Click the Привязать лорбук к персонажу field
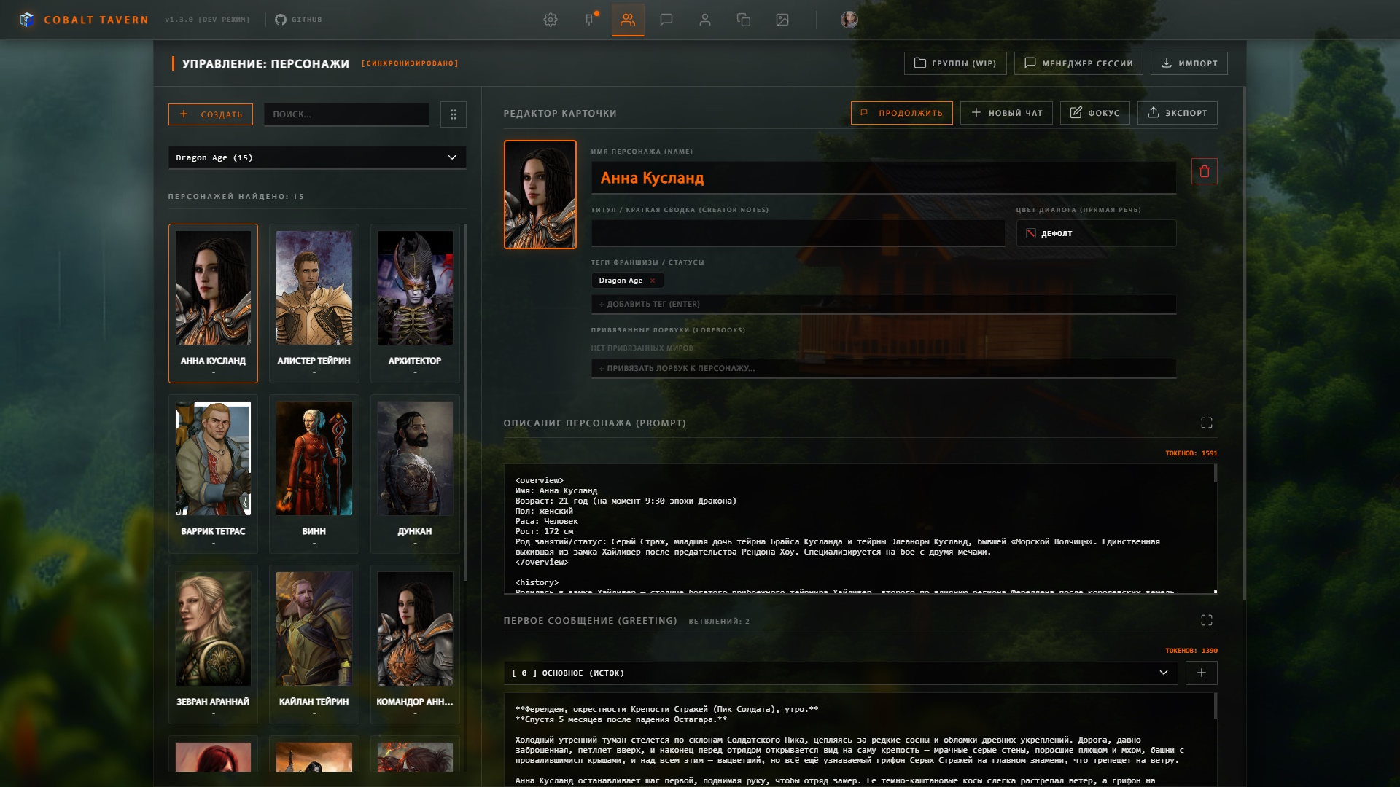 pyautogui.click(x=884, y=369)
